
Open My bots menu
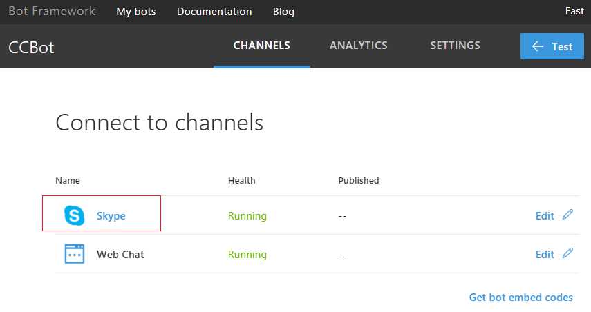(x=136, y=12)
